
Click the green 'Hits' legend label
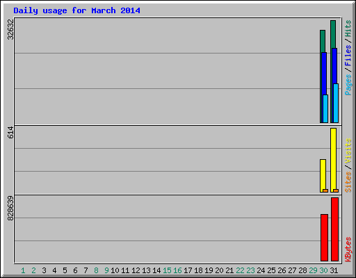click(348, 28)
